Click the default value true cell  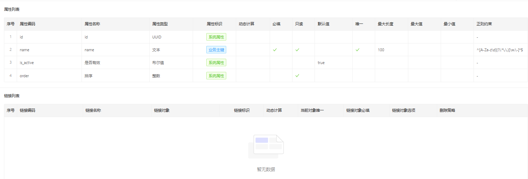pyautogui.click(x=321, y=63)
